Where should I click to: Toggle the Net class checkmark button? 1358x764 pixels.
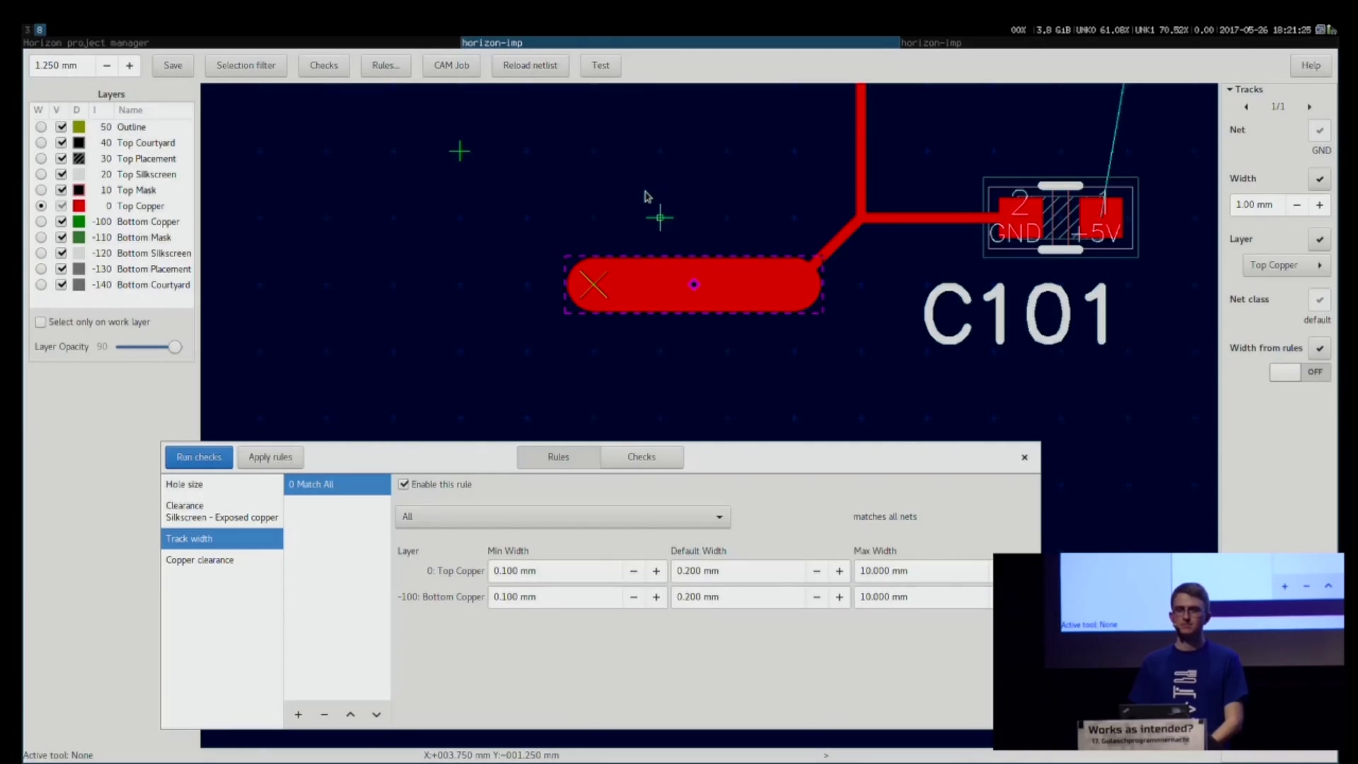pyautogui.click(x=1319, y=300)
